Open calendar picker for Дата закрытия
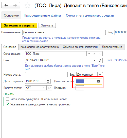Viewport: 127px width, 138px height. click(x=99, y=81)
